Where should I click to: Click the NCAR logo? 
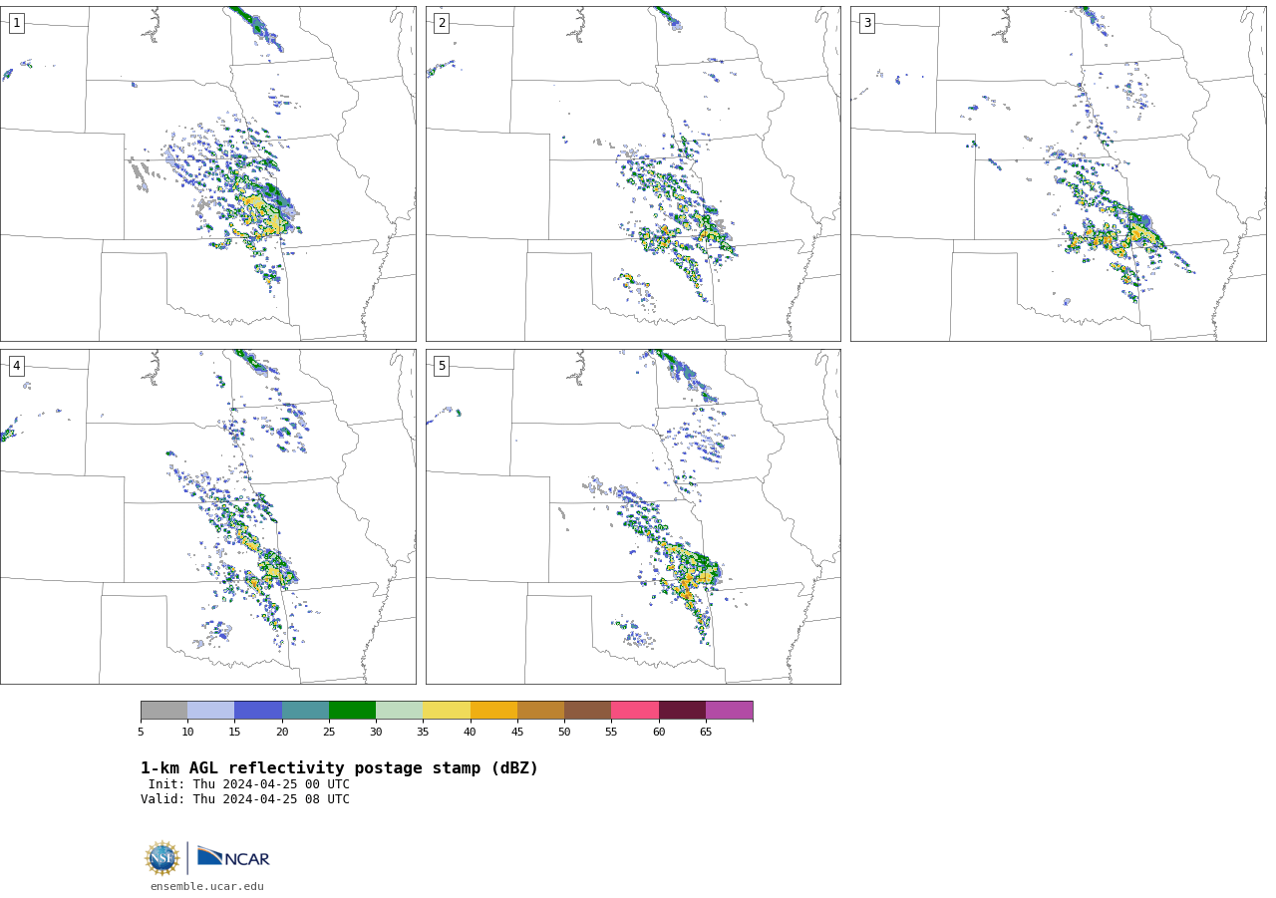(x=233, y=857)
